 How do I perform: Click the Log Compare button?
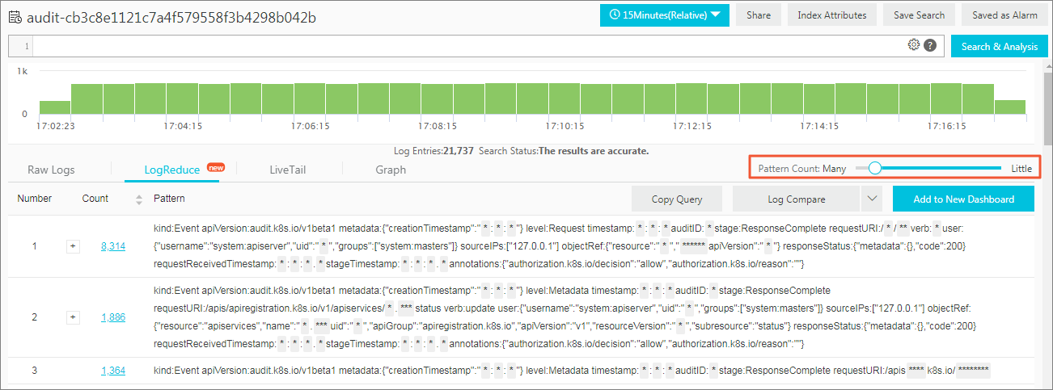coord(797,199)
